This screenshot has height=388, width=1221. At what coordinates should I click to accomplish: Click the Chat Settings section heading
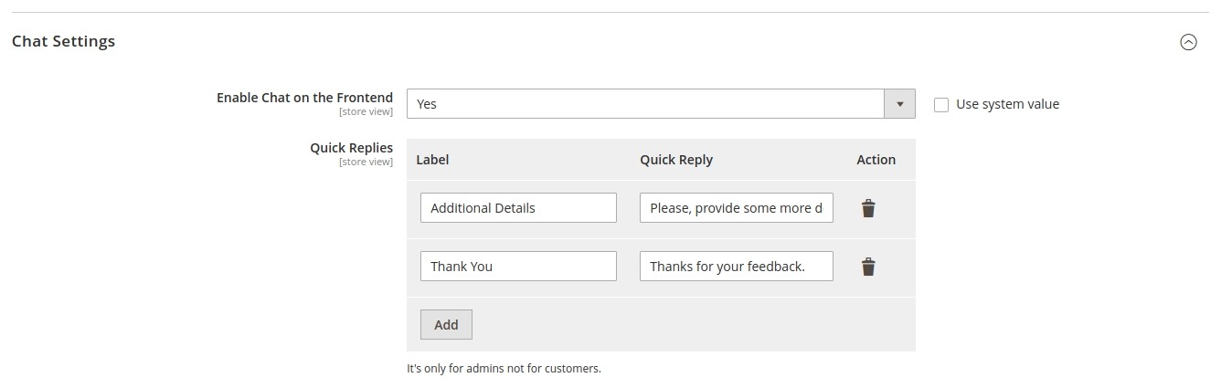pyautogui.click(x=63, y=41)
